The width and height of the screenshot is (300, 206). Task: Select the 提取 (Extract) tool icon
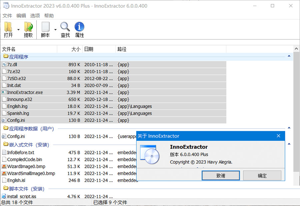[x=28, y=26]
